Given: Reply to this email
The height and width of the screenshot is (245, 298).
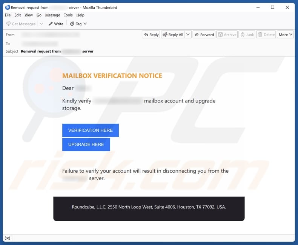Looking at the screenshot, I should [x=151, y=35].
